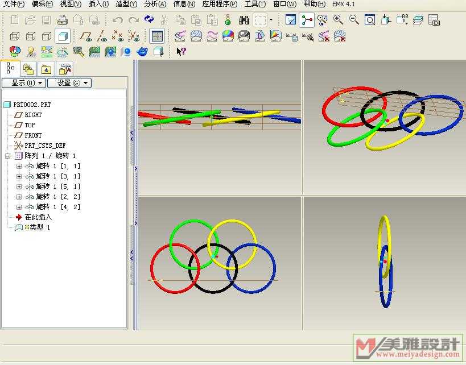Click the pink wavy curve analysis icon
The height and width of the screenshot is (365, 466).
[212, 36]
